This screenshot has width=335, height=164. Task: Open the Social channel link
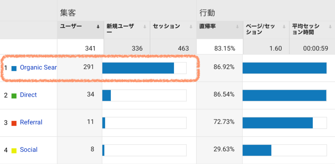[29, 150]
